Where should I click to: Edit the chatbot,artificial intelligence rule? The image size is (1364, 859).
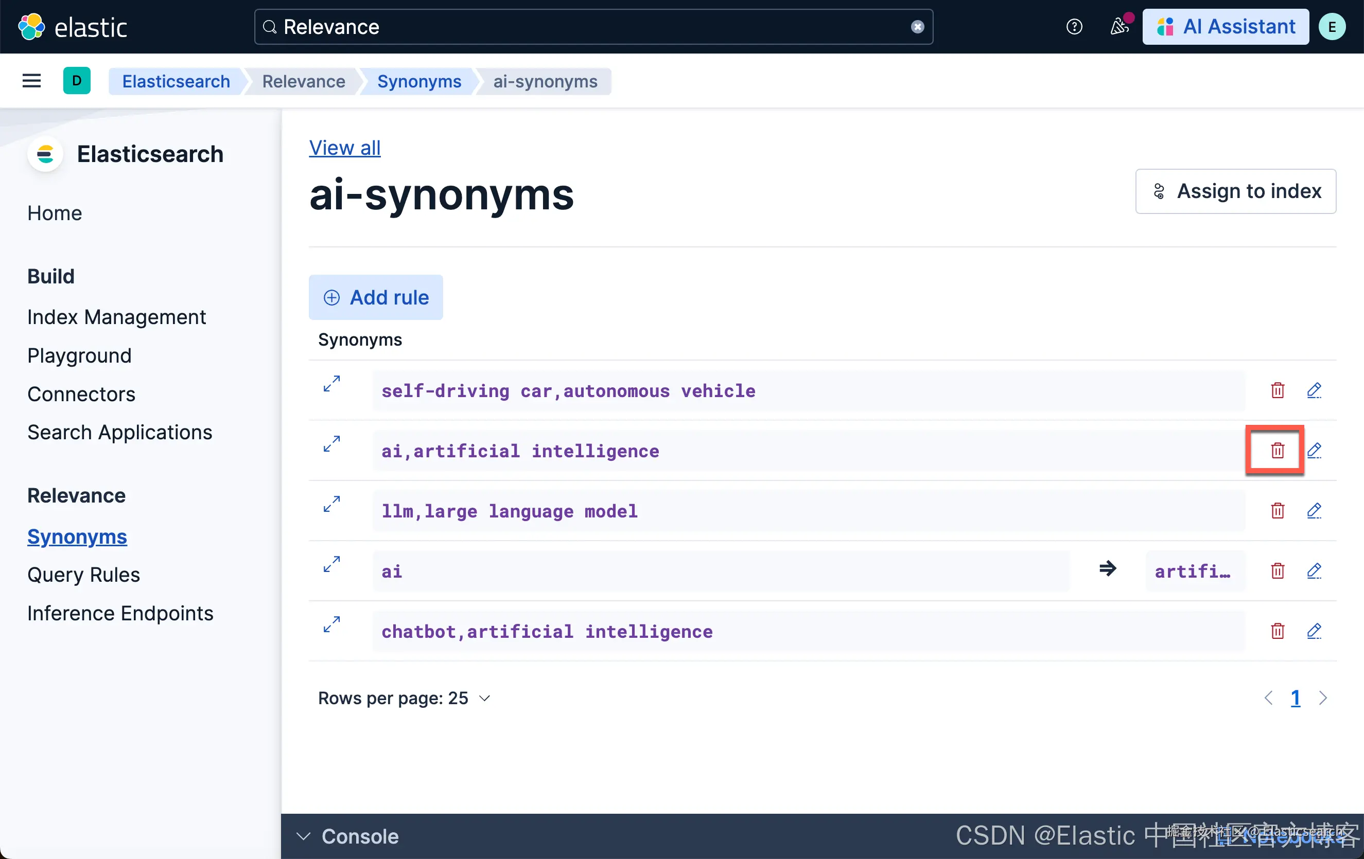1314,631
